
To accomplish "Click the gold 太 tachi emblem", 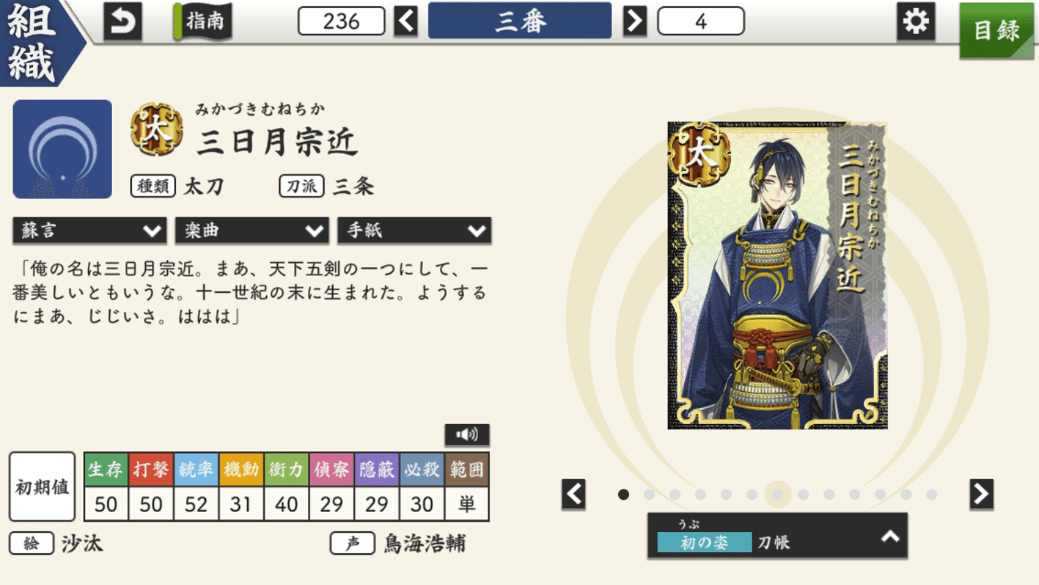I will (157, 129).
